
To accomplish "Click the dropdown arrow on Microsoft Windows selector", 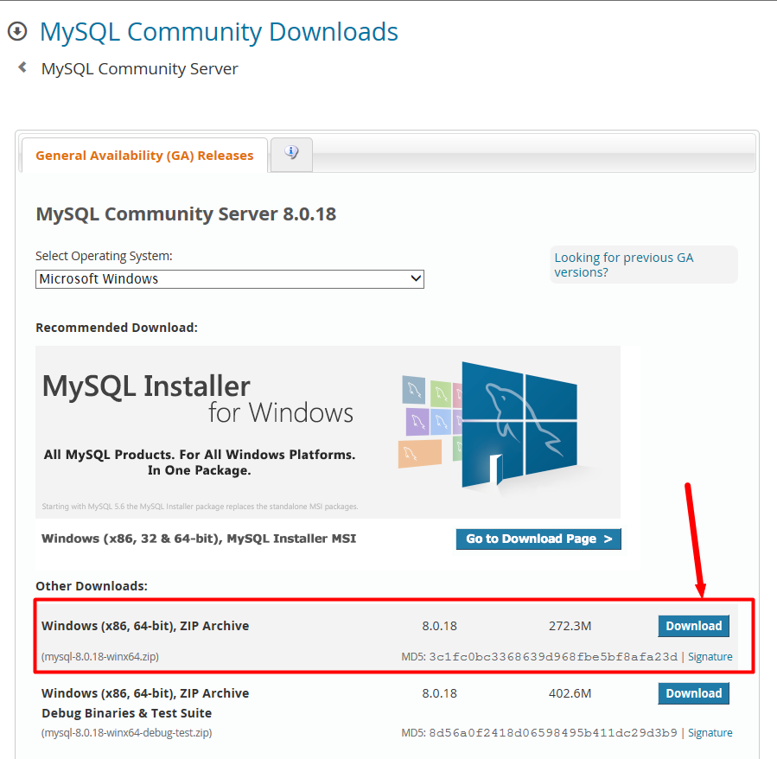I will coord(416,278).
